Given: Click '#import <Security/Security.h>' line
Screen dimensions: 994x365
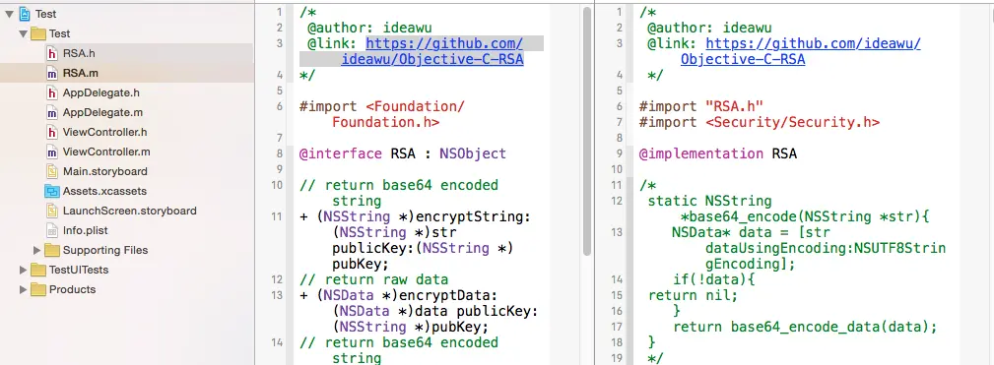Looking at the screenshot, I should (760, 122).
